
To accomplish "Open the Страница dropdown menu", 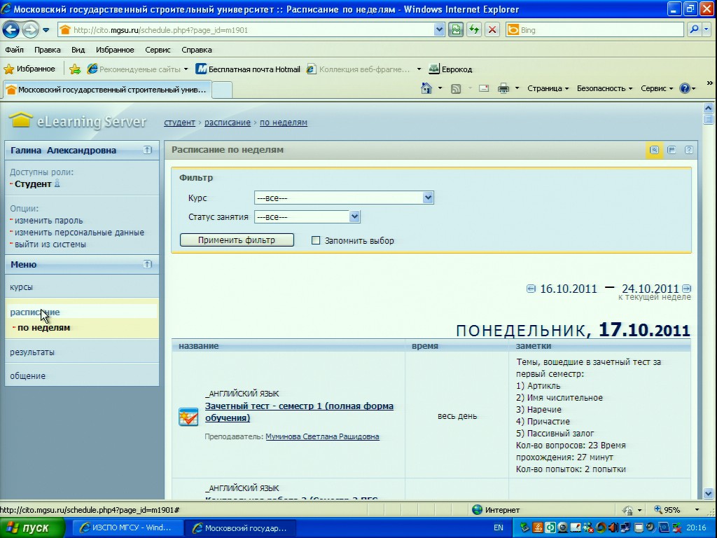I will 548,88.
